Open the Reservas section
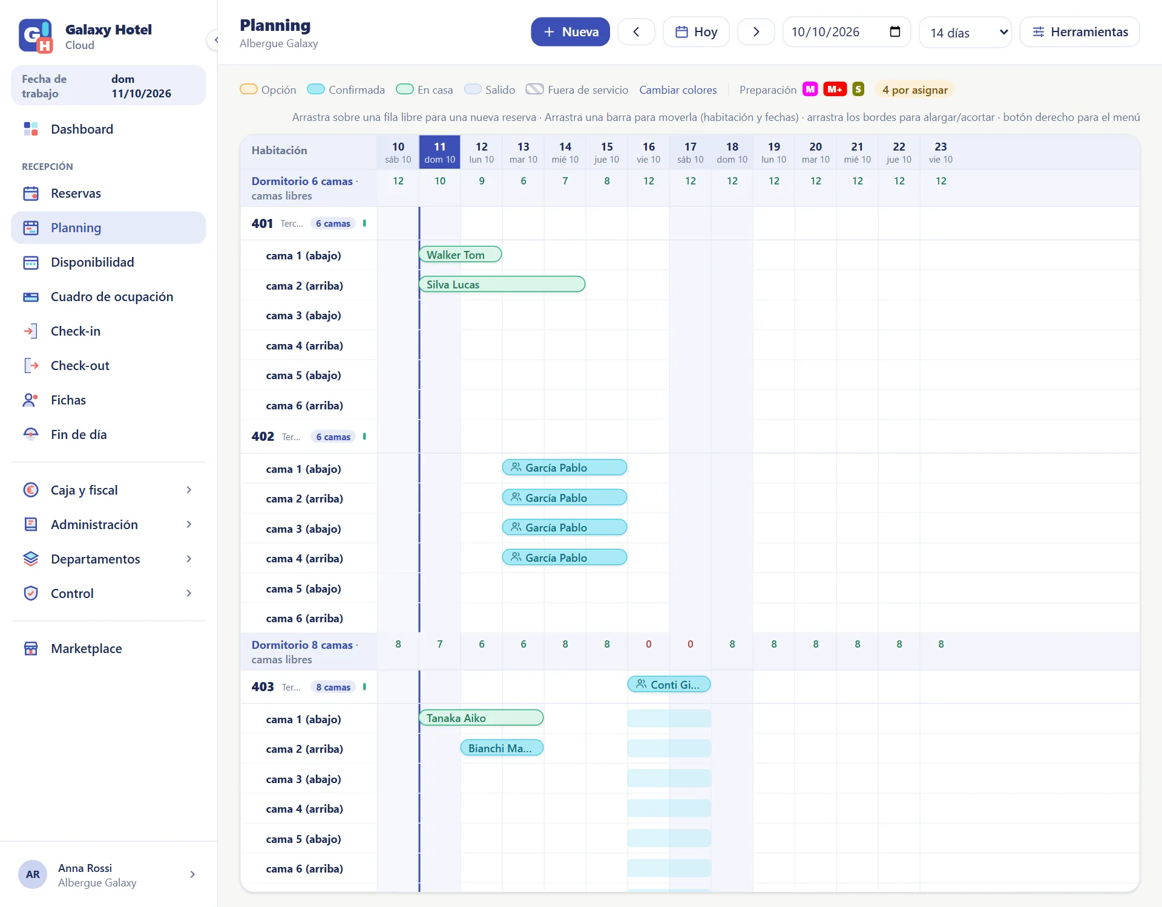 coord(108,193)
